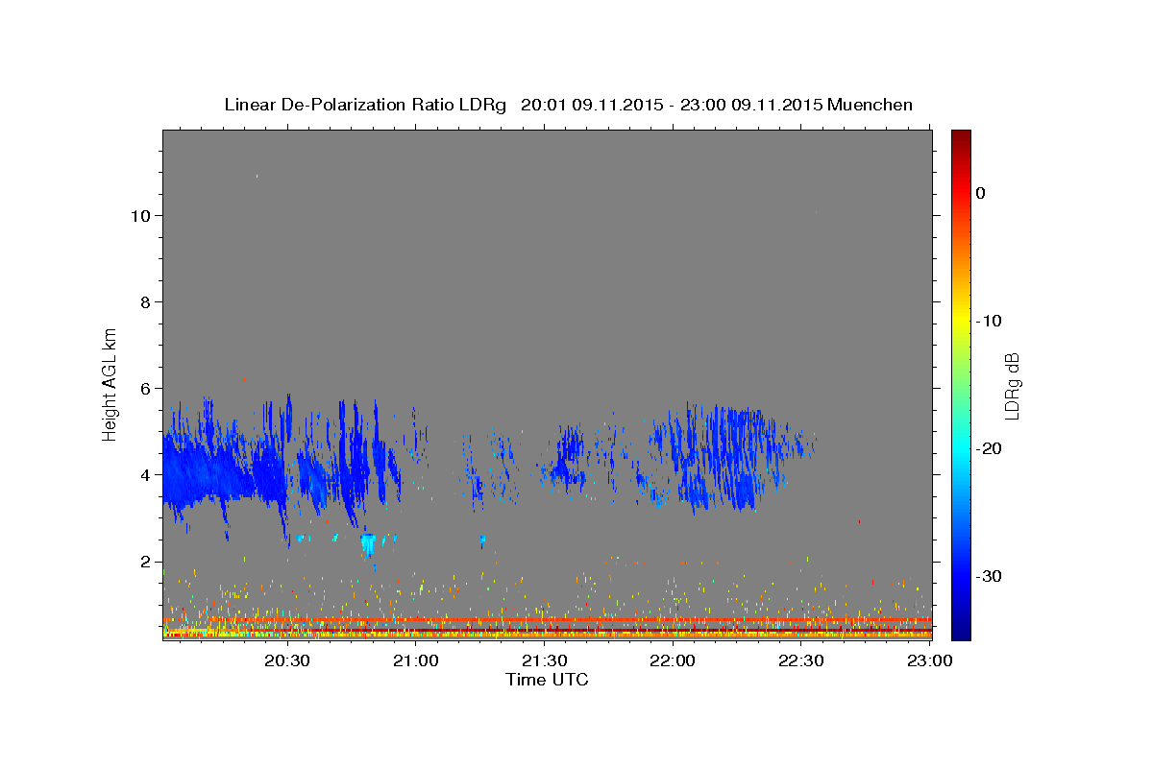Viewport: 1153px width, 768px height.
Task: Click the 23:00 time tick label
Action: 928,660
